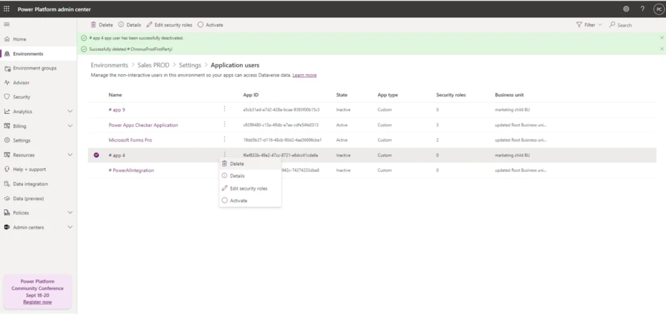Open the user account avatar

click(x=658, y=8)
